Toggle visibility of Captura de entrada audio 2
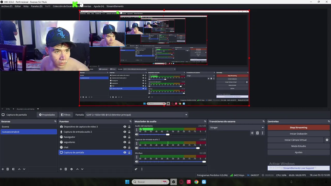 [x=125, y=132]
